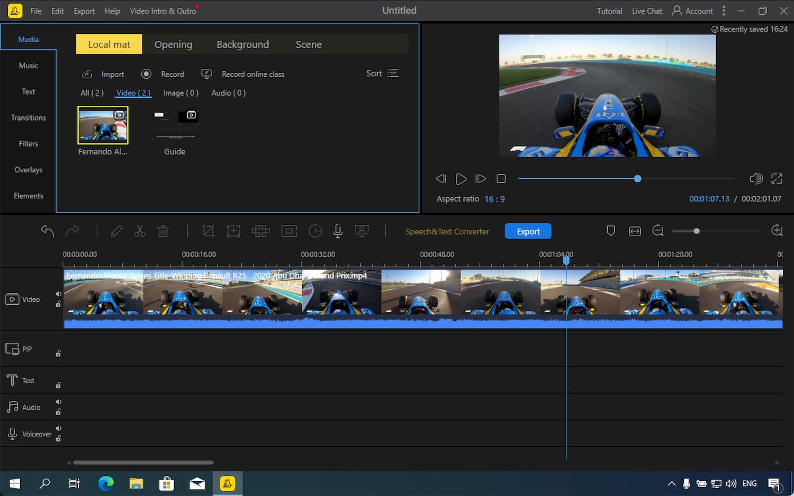Open the Export menu

click(84, 11)
